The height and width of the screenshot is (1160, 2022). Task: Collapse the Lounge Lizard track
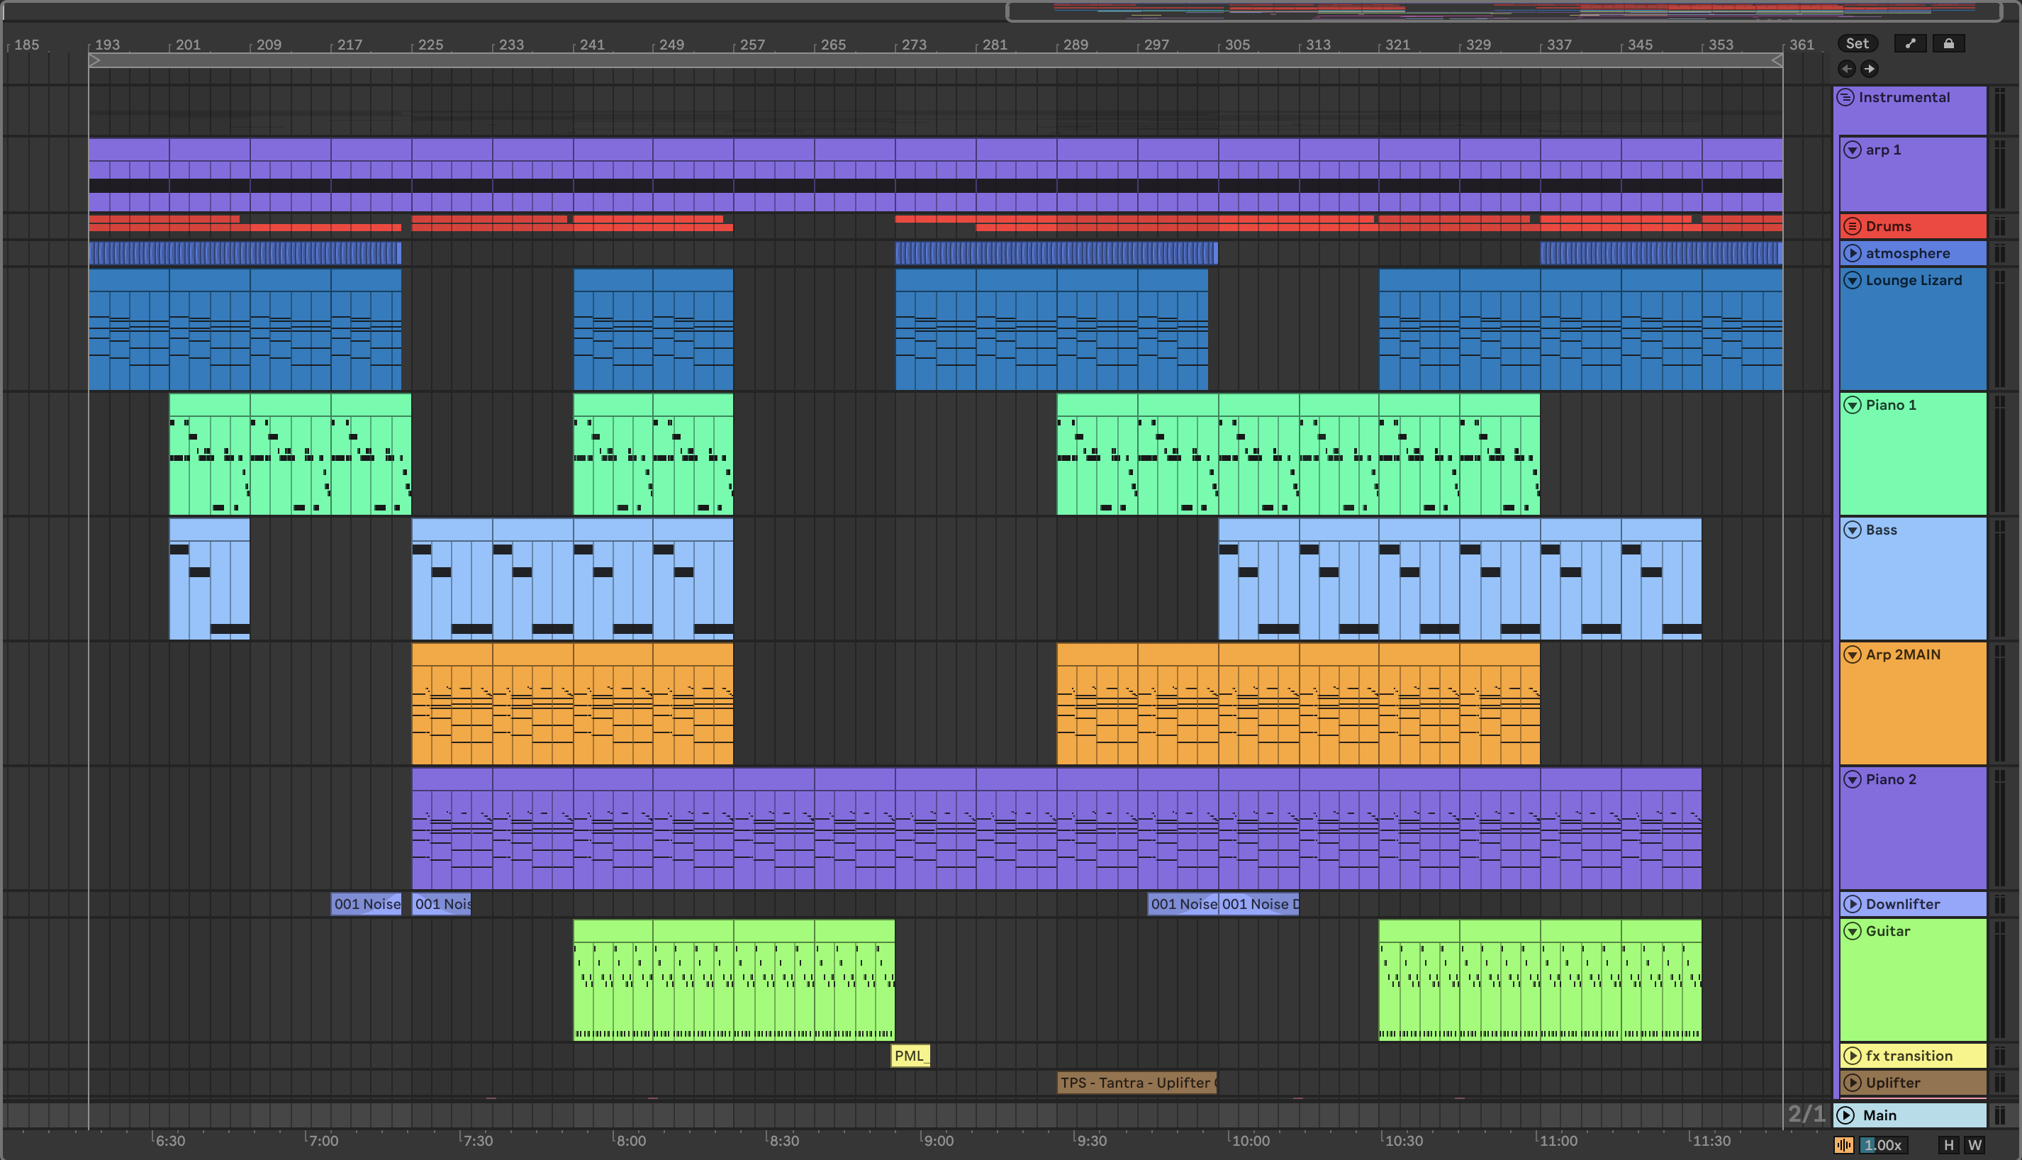pos(1853,281)
